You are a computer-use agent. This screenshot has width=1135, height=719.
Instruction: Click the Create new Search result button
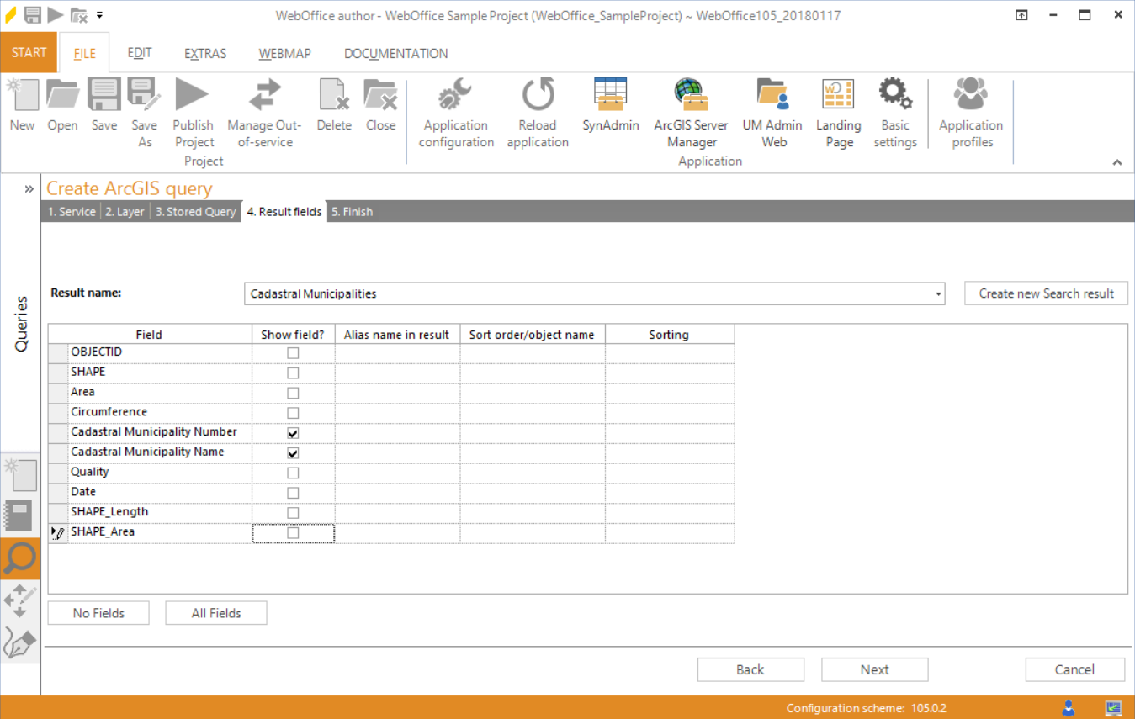[x=1046, y=293]
